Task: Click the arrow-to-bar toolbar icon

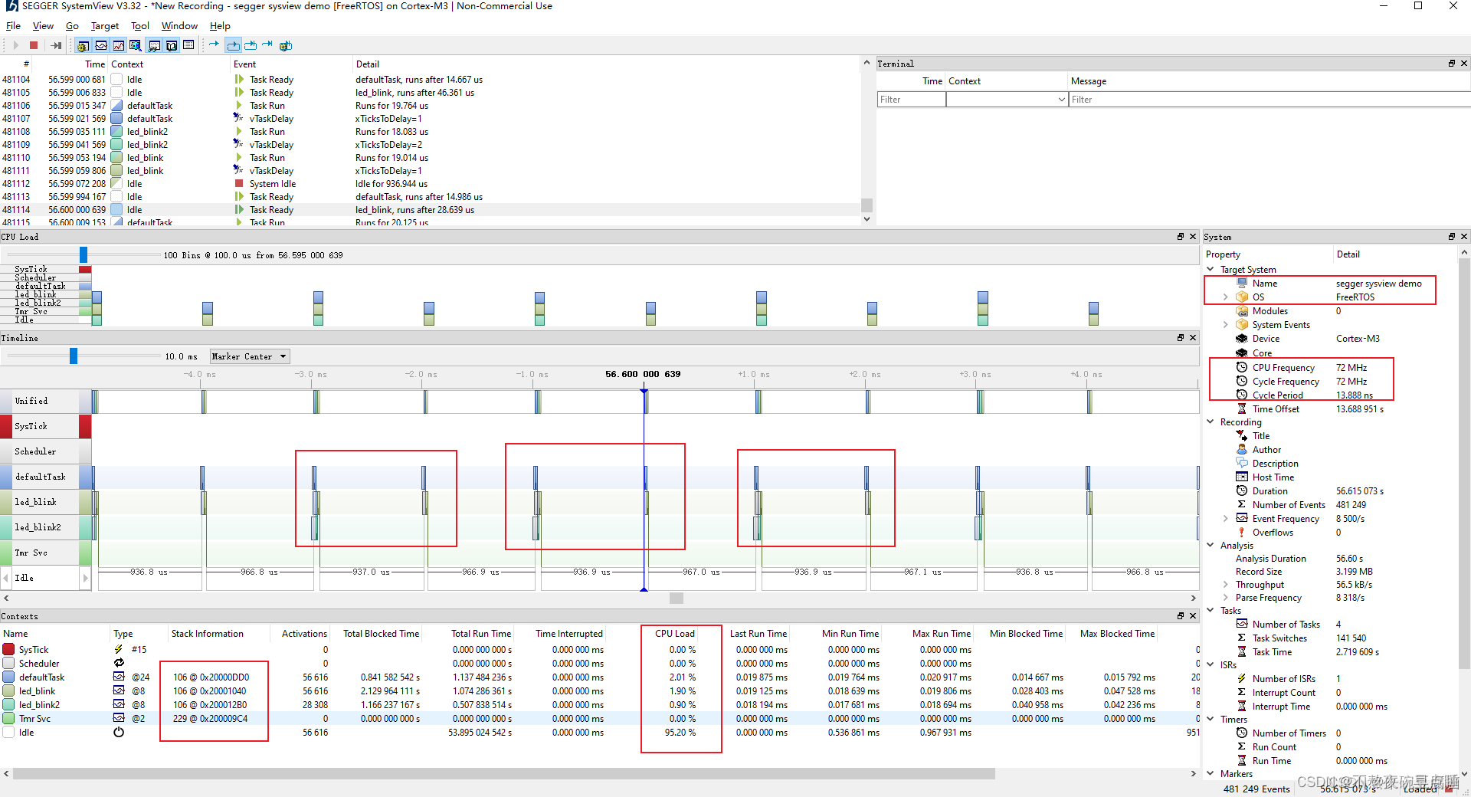Action: point(267,45)
